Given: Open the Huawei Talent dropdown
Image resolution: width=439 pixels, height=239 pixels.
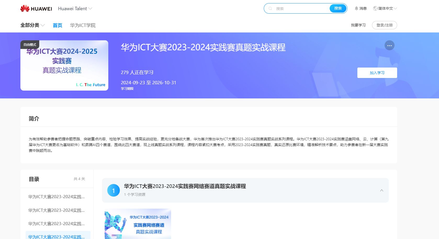Looking at the screenshot, I should coord(75,9).
